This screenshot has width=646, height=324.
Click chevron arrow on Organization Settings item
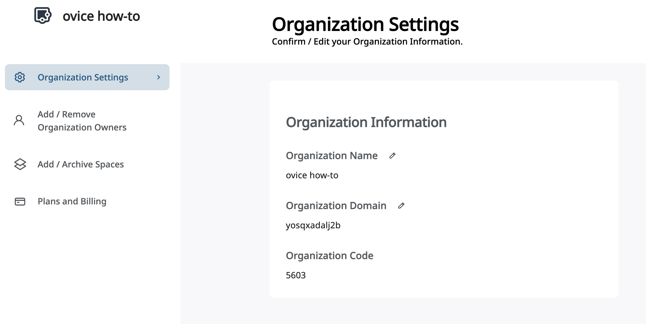coord(159,77)
